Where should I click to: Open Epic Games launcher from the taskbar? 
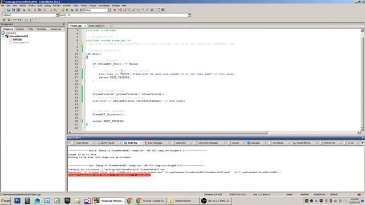point(67,201)
